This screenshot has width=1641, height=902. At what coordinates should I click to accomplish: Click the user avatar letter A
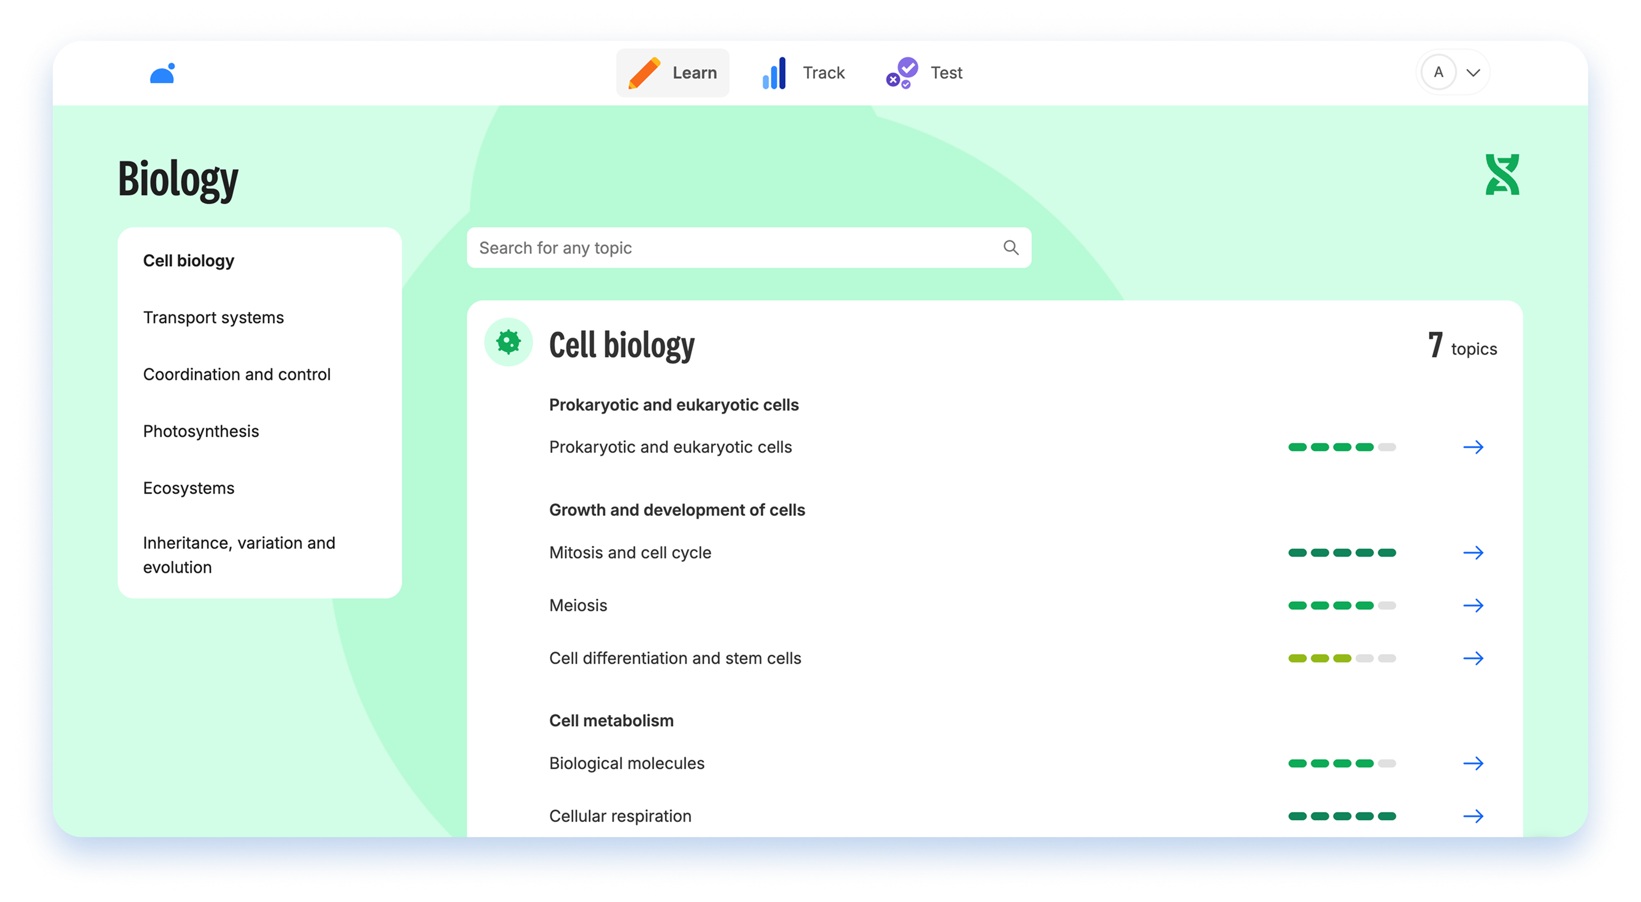click(x=1438, y=73)
